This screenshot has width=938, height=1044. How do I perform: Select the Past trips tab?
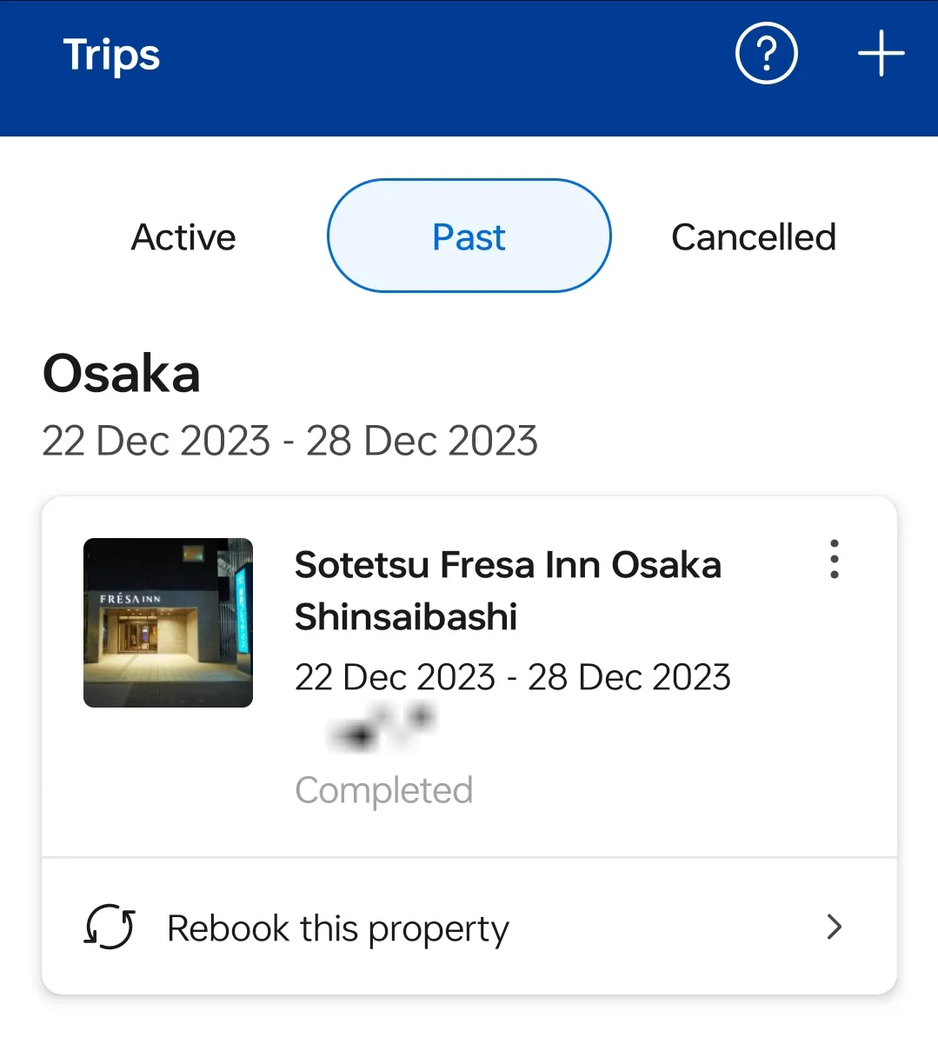pos(469,236)
